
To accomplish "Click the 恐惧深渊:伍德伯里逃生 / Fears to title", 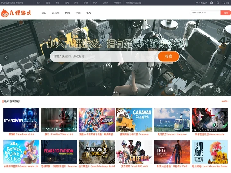I will coord(59,166).
